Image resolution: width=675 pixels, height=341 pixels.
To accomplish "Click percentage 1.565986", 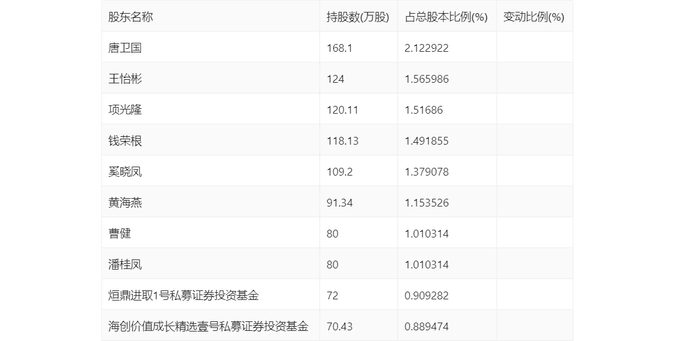I will pyautogui.click(x=427, y=79).
